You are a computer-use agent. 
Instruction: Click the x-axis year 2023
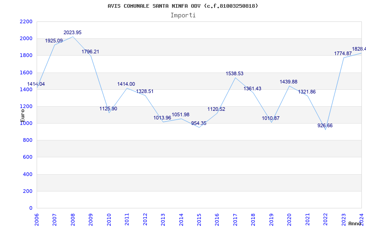click(x=344, y=220)
